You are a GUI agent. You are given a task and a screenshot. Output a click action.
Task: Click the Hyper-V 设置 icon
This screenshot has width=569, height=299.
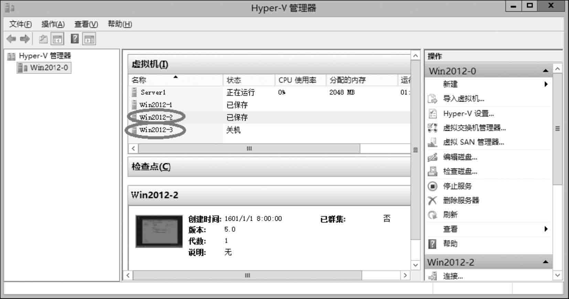[432, 114]
